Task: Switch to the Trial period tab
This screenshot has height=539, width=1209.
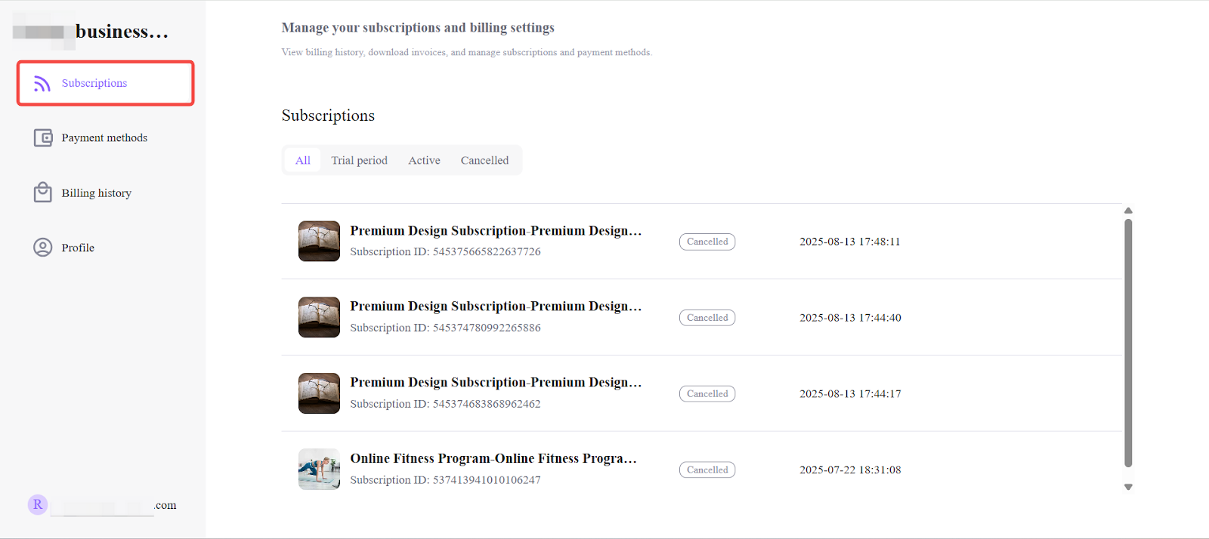Action: tap(359, 160)
